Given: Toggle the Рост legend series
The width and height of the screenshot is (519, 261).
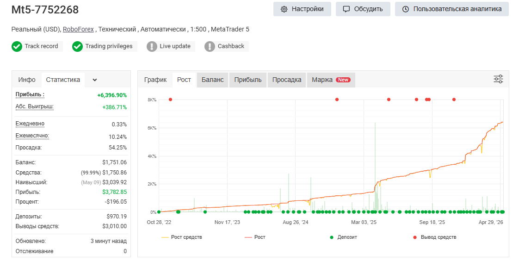Looking at the screenshot, I should click(255, 237).
